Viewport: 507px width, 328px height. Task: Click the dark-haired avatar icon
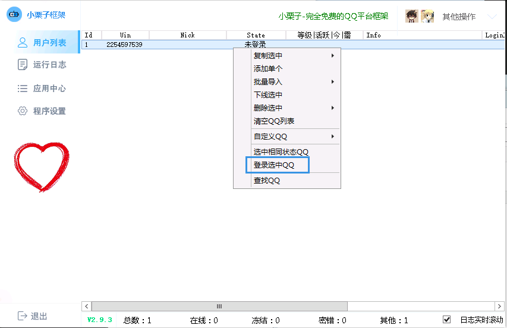click(412, 16)
